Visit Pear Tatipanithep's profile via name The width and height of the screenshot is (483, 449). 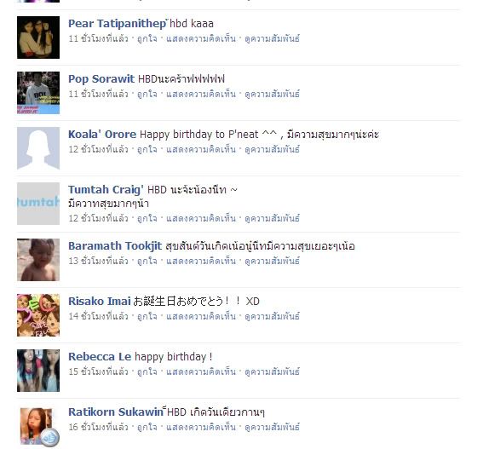[117, 23]
